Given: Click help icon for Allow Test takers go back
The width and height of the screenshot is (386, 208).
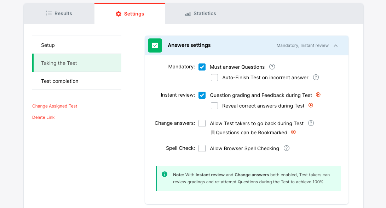Looking at the screenshot, I should pyautogui.click(x=311, y=123).
